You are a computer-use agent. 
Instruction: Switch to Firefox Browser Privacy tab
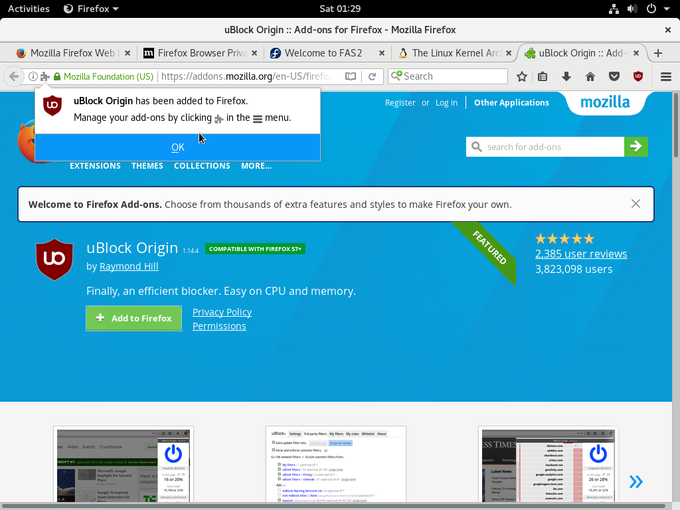[201, 53]
